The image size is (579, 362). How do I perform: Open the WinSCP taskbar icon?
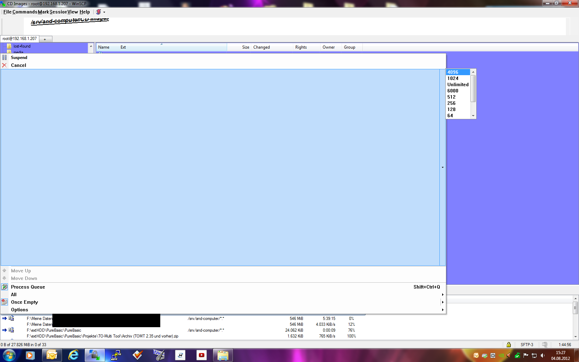point(94,355)
